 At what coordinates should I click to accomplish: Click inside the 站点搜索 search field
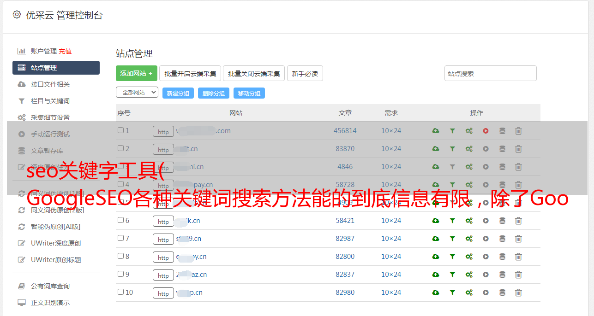pyautogui.click(x=491, y=73)
